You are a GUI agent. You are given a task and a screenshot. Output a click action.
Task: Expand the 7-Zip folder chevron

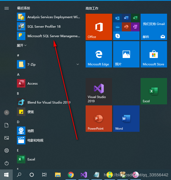point(78,64)
